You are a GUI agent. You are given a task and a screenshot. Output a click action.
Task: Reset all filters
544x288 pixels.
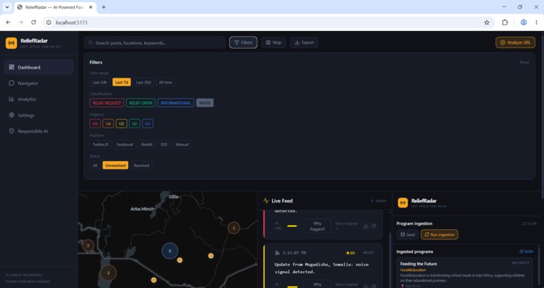click(x=524, y=62)
